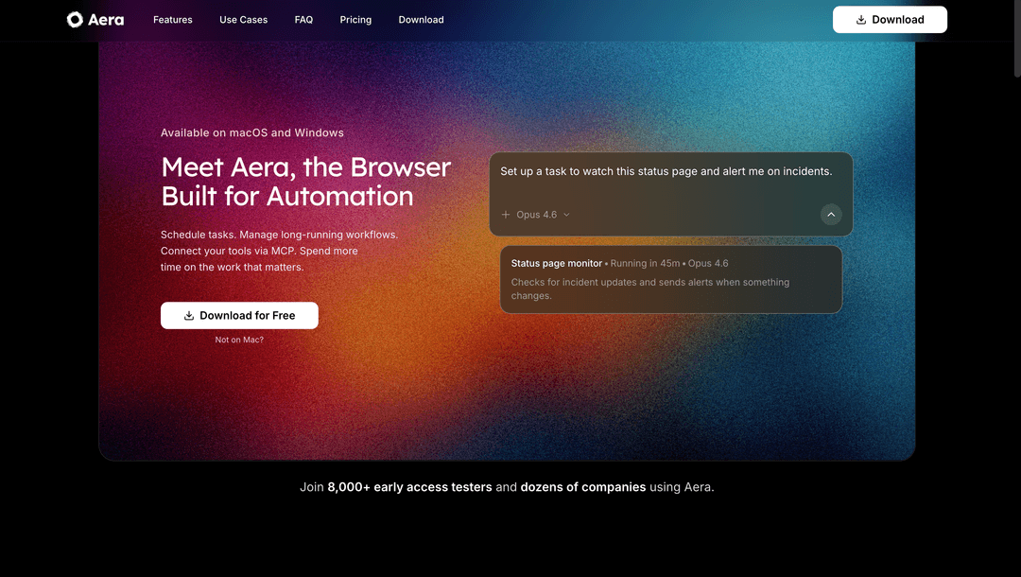Click the download icon in the top-right button
The image size is (1021, 577).
coord(861,19)
